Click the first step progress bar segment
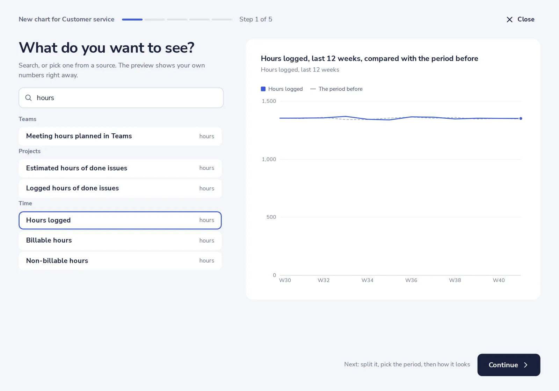The image size is (559, 391). coord(132,20)
